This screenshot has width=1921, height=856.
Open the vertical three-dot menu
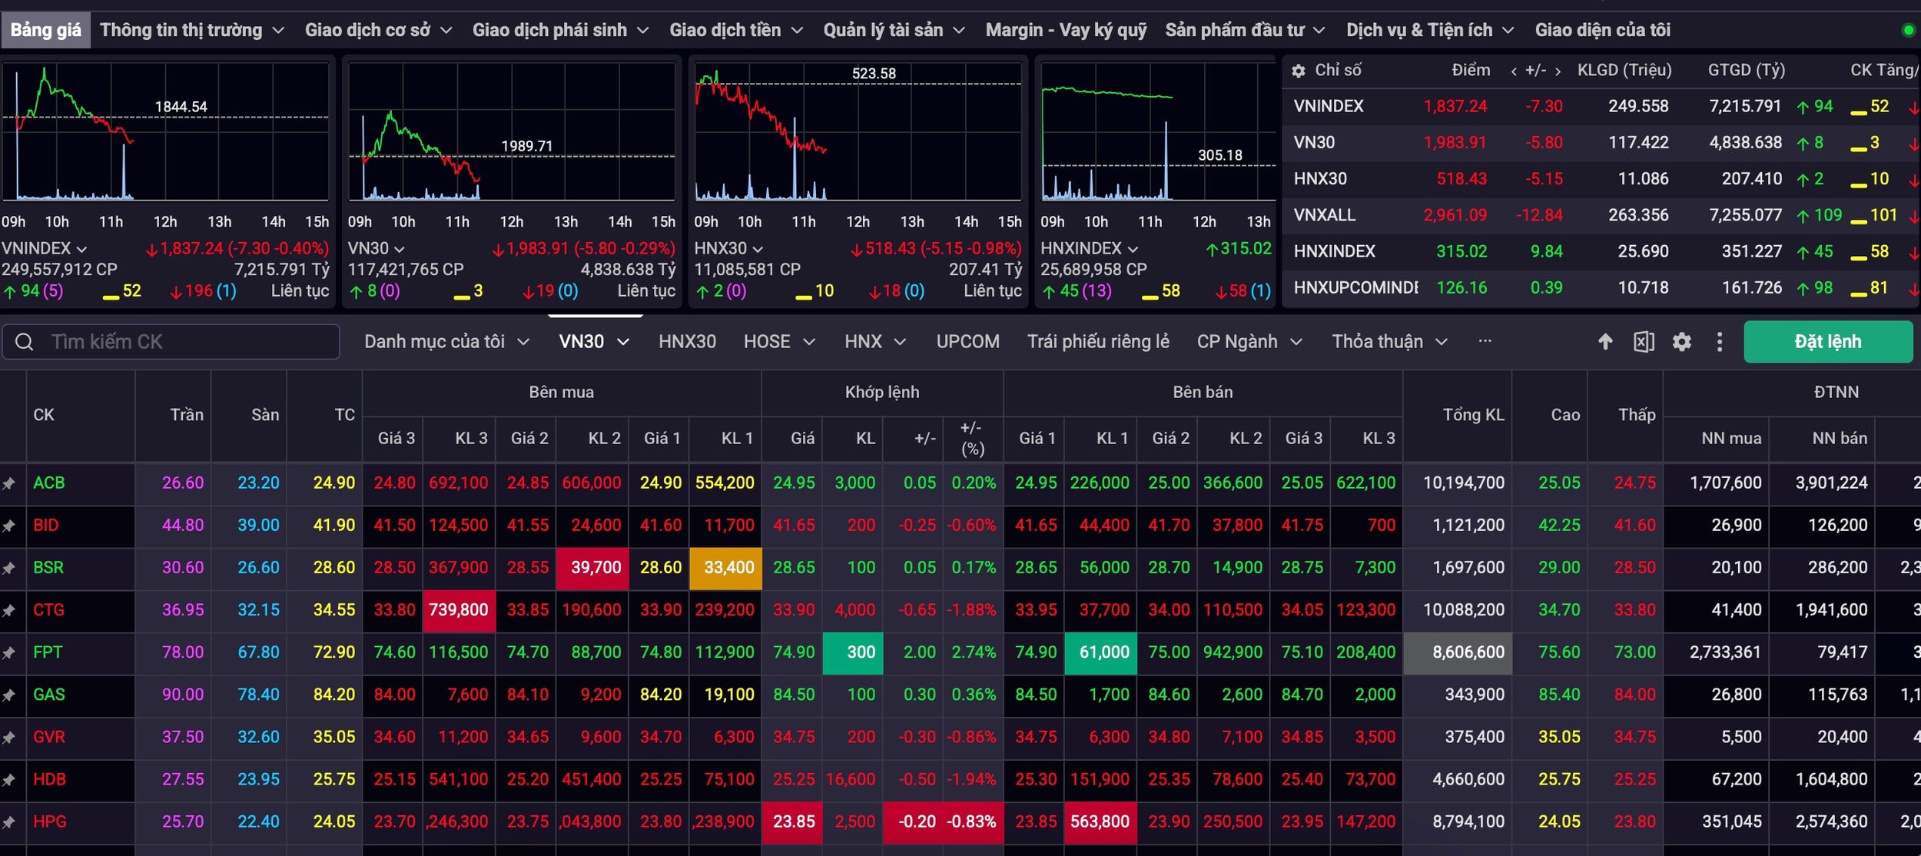(1720, 342)
